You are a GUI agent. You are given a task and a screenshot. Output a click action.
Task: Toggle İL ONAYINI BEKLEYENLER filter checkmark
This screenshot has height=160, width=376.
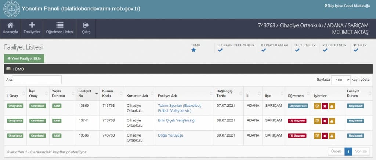220,50
